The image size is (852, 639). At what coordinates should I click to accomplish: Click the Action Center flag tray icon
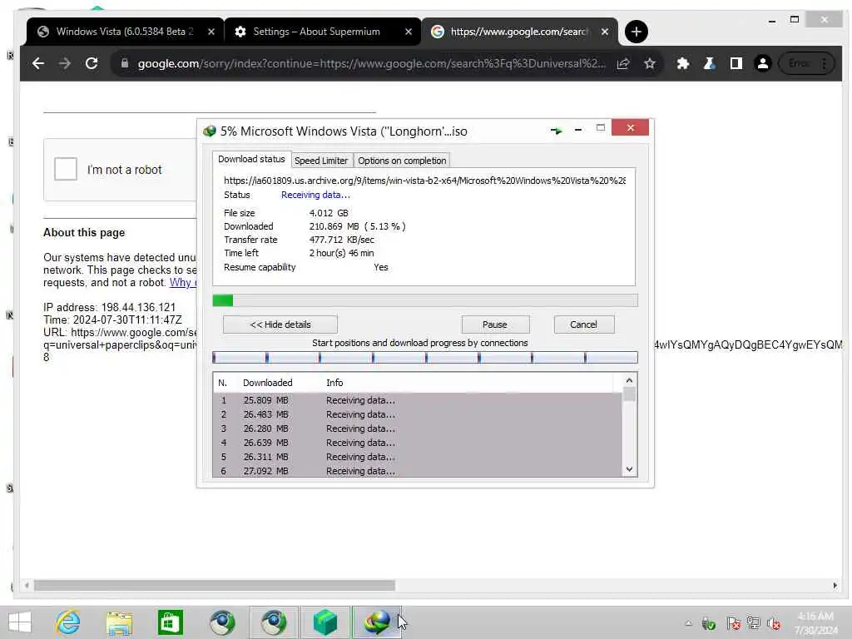coord(733,623)
